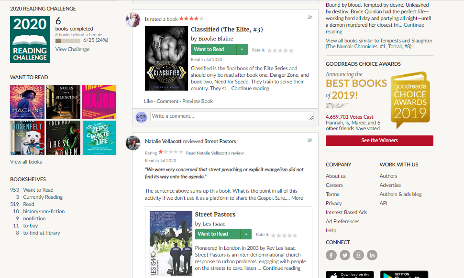The height and width of the screenshot is (278, 464).
Task: Open Classified (The Elite, #3) title
Action: (227, 29)
